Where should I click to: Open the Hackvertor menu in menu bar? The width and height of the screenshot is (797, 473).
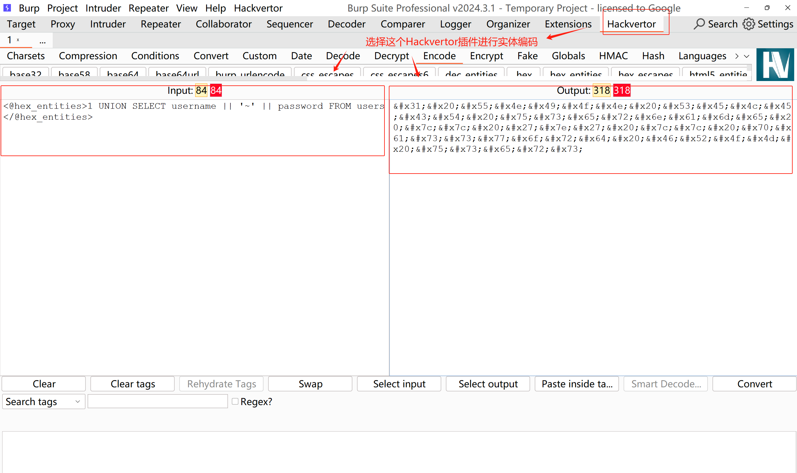pos(258,8)
